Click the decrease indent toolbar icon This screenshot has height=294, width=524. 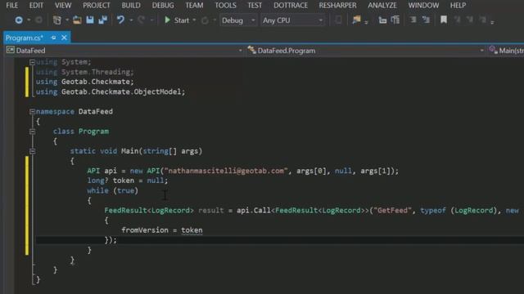click(x=382, y=20)
